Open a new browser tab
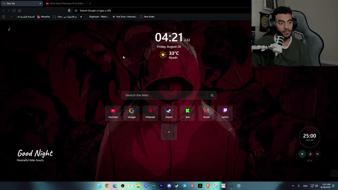 tap(90, 3)
